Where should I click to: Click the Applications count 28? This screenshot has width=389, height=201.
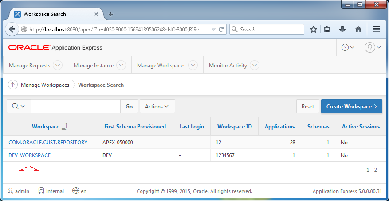tap(292, 142)
